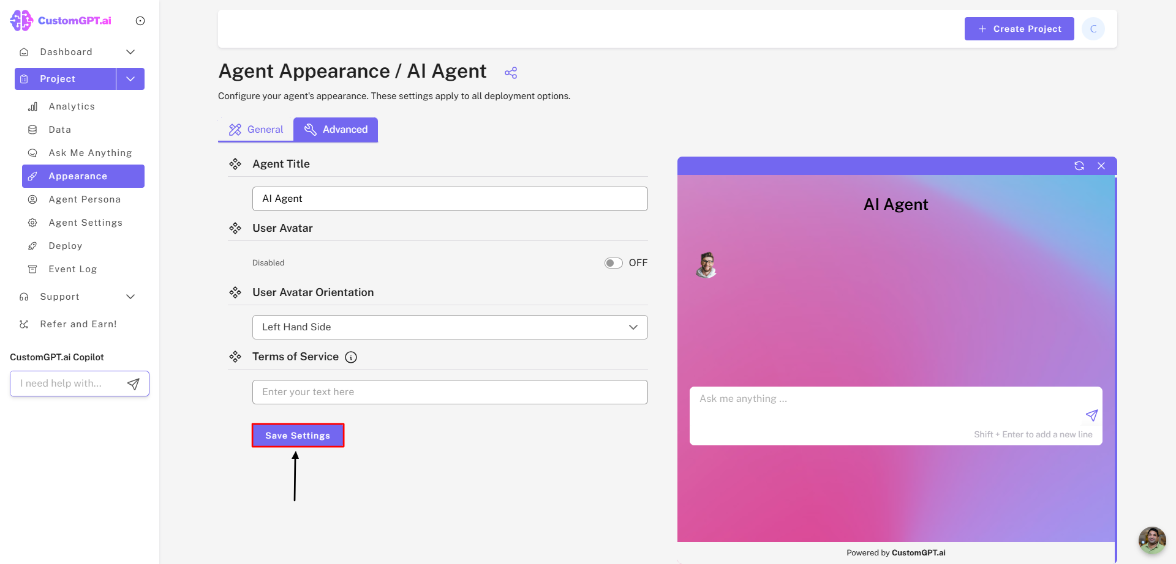Expand the Dashboard menu chevron
Image resolution: width=1176 pixels, height=564 pixels.
pyautogui.click(x=130, y=52)
